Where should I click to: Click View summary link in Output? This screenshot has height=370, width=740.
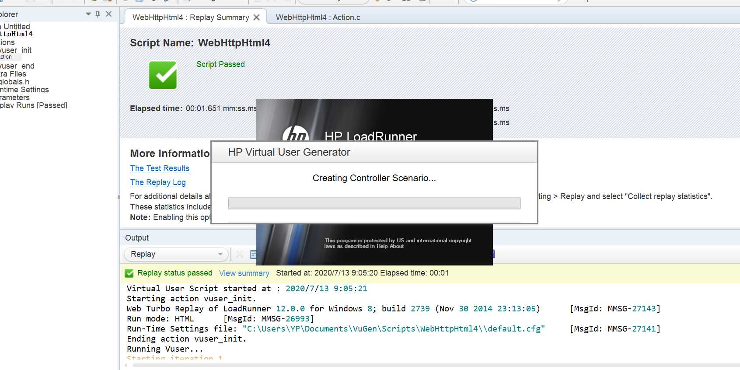pos(244,273)
